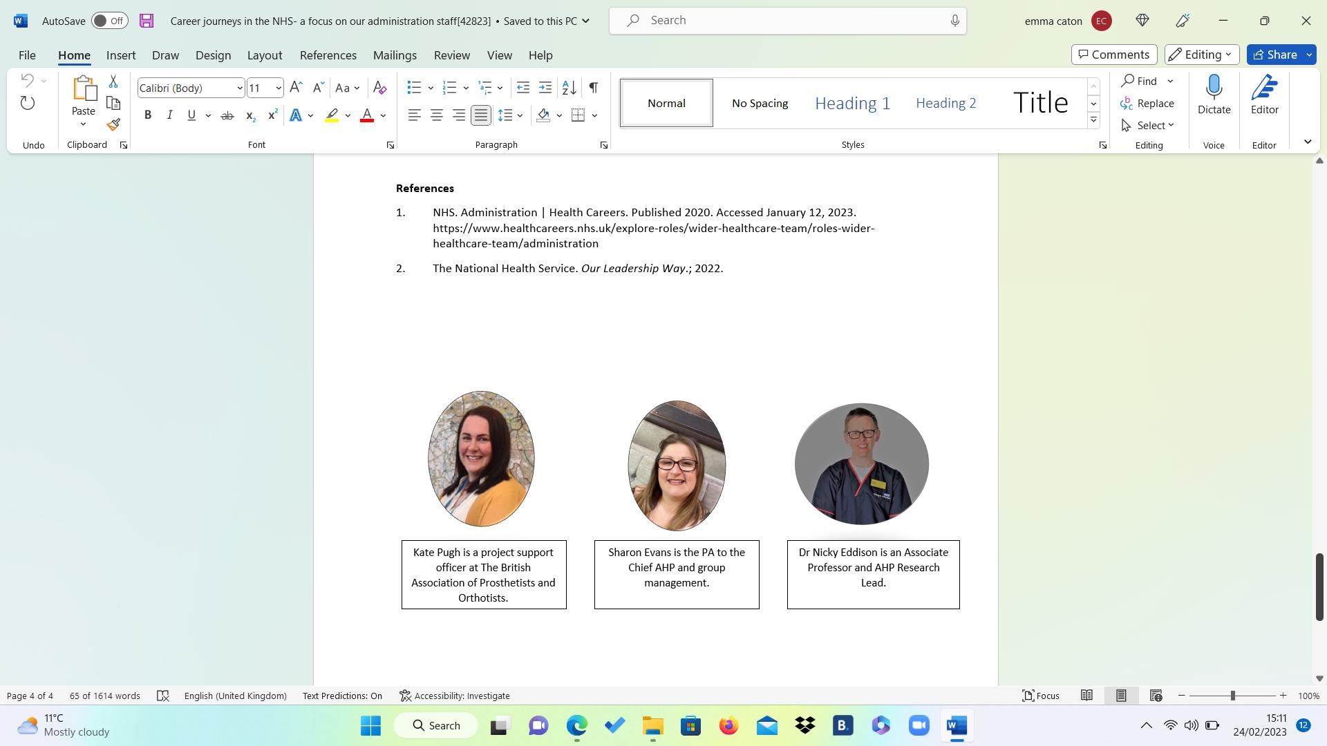Viewport: 1327px width, 746px height.
Task: Click the Format Painter icon
Action: 113,125
